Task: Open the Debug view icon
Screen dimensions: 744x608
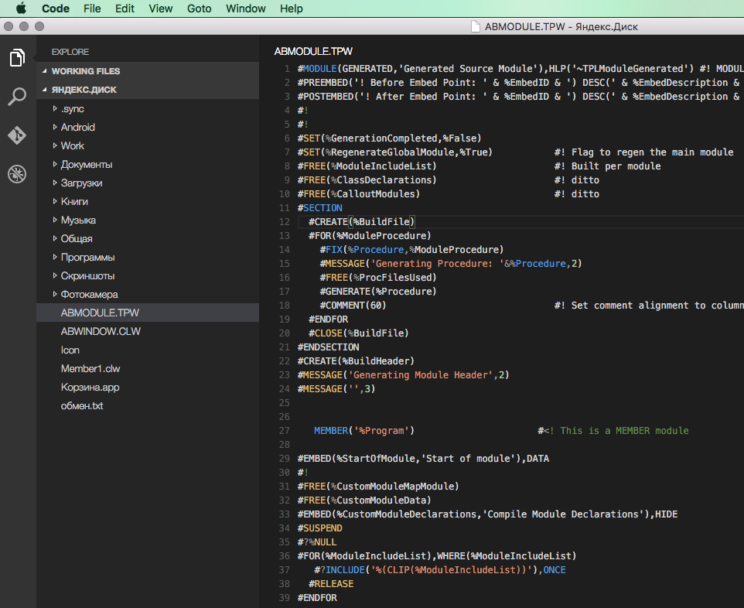Action: tap(17, 174)
